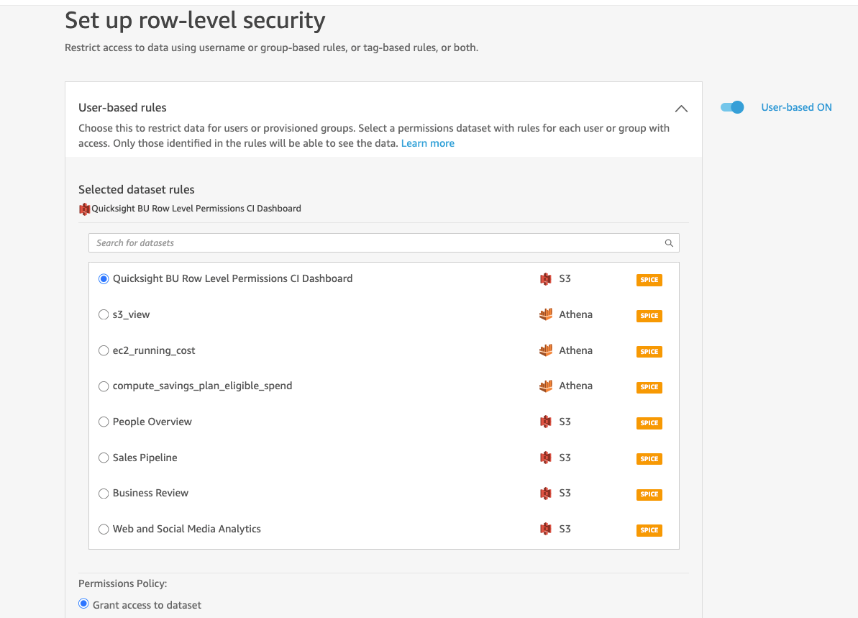Screen dimensions: 858x618
Task: Select the Sales Pipeline dataset row
Action: (145, 458)
